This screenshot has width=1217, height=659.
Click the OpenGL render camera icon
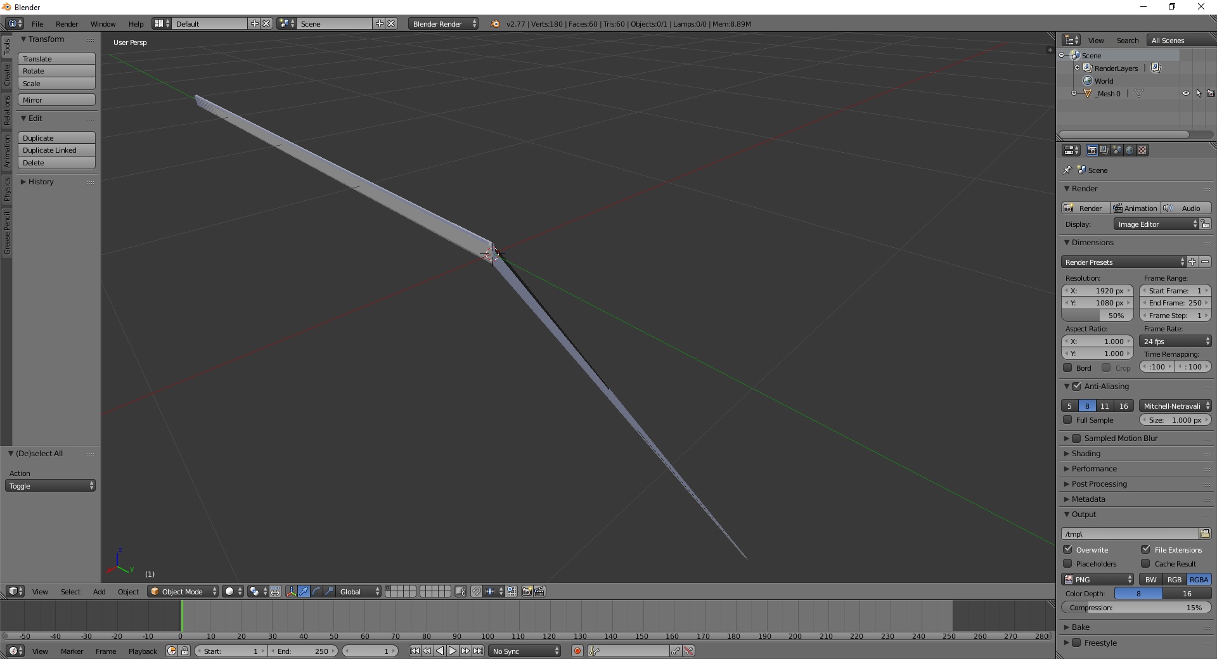click(527, 591)
